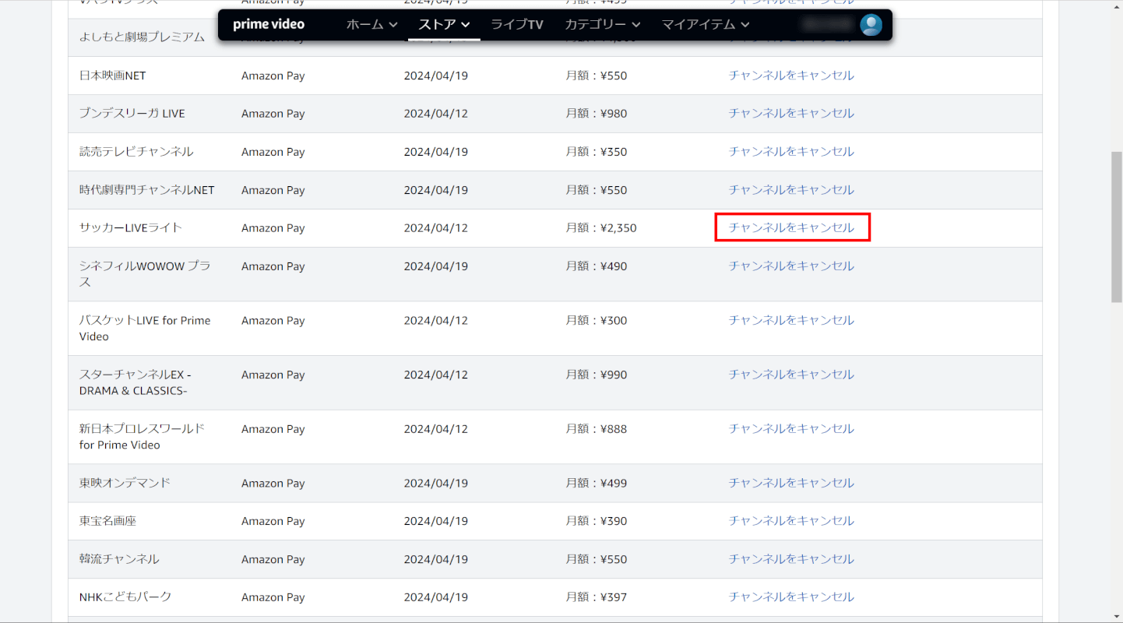Cancel the 東映オンデマンド channel
This screenshot has width=1123, height=623.
tap(791, 483)
